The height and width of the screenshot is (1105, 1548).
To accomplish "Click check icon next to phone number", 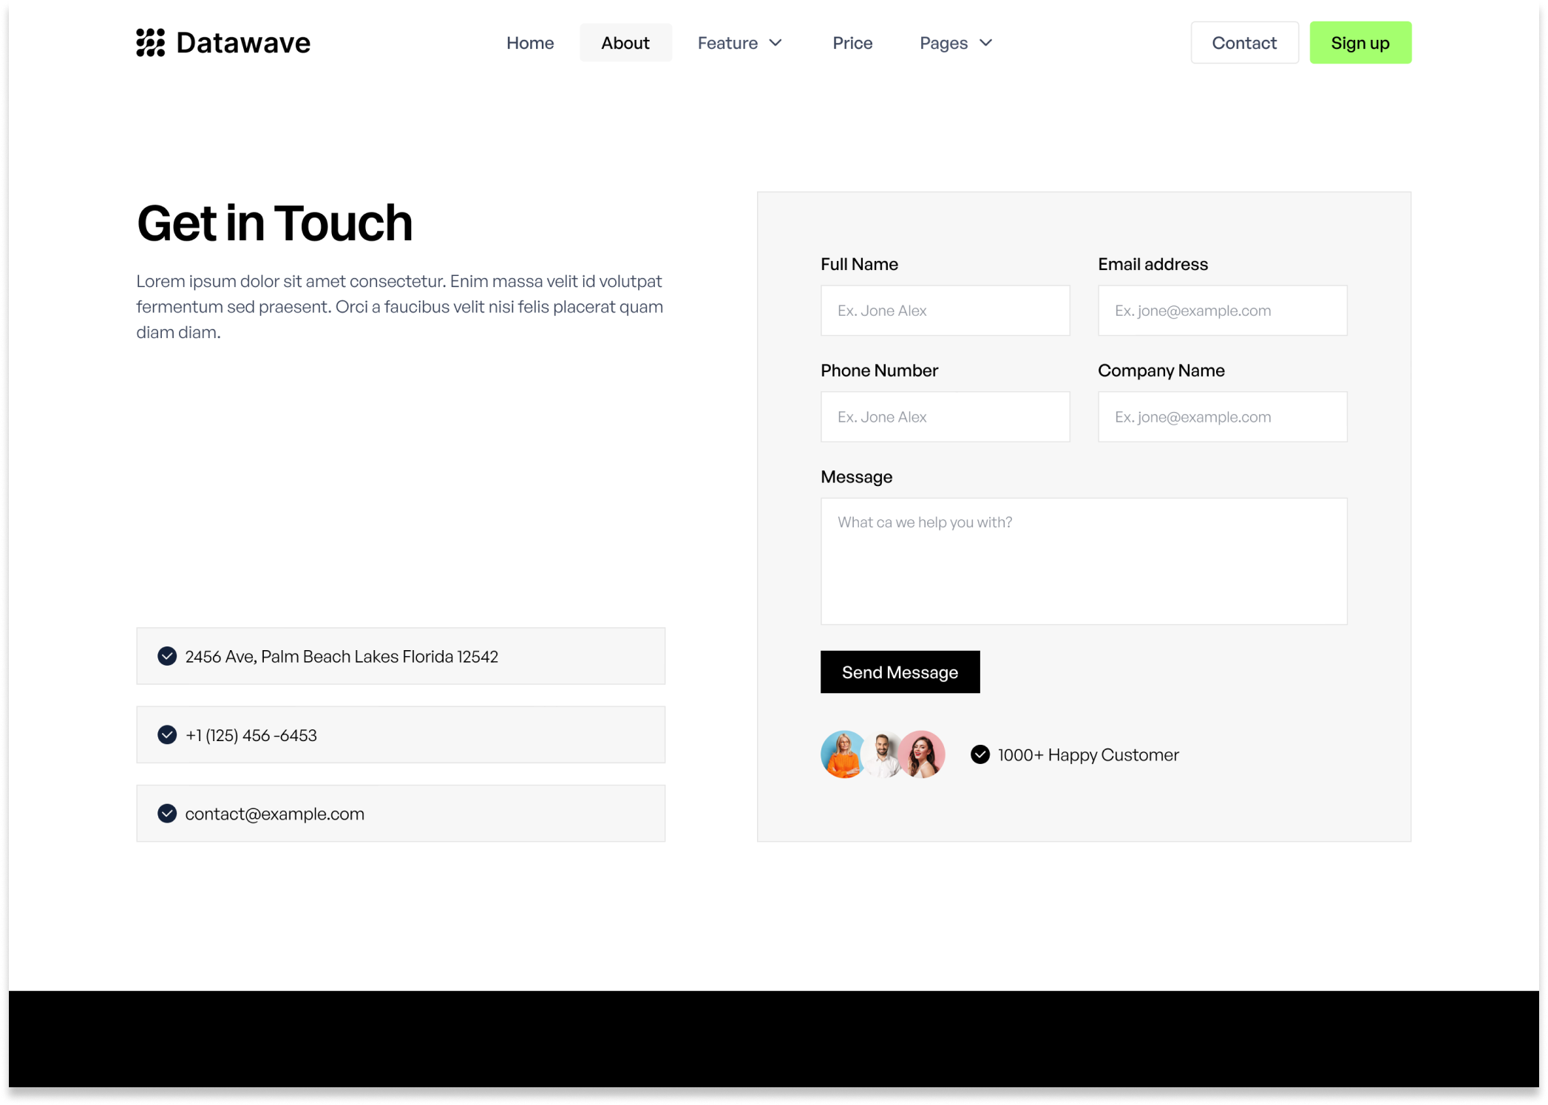I will tap(167, 734).
